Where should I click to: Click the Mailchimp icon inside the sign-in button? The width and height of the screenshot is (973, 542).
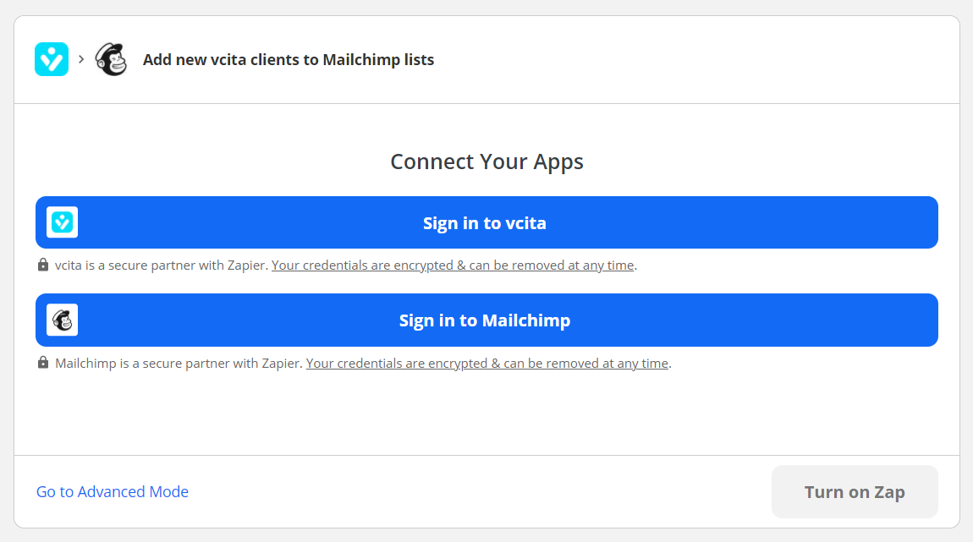point(62,320)
